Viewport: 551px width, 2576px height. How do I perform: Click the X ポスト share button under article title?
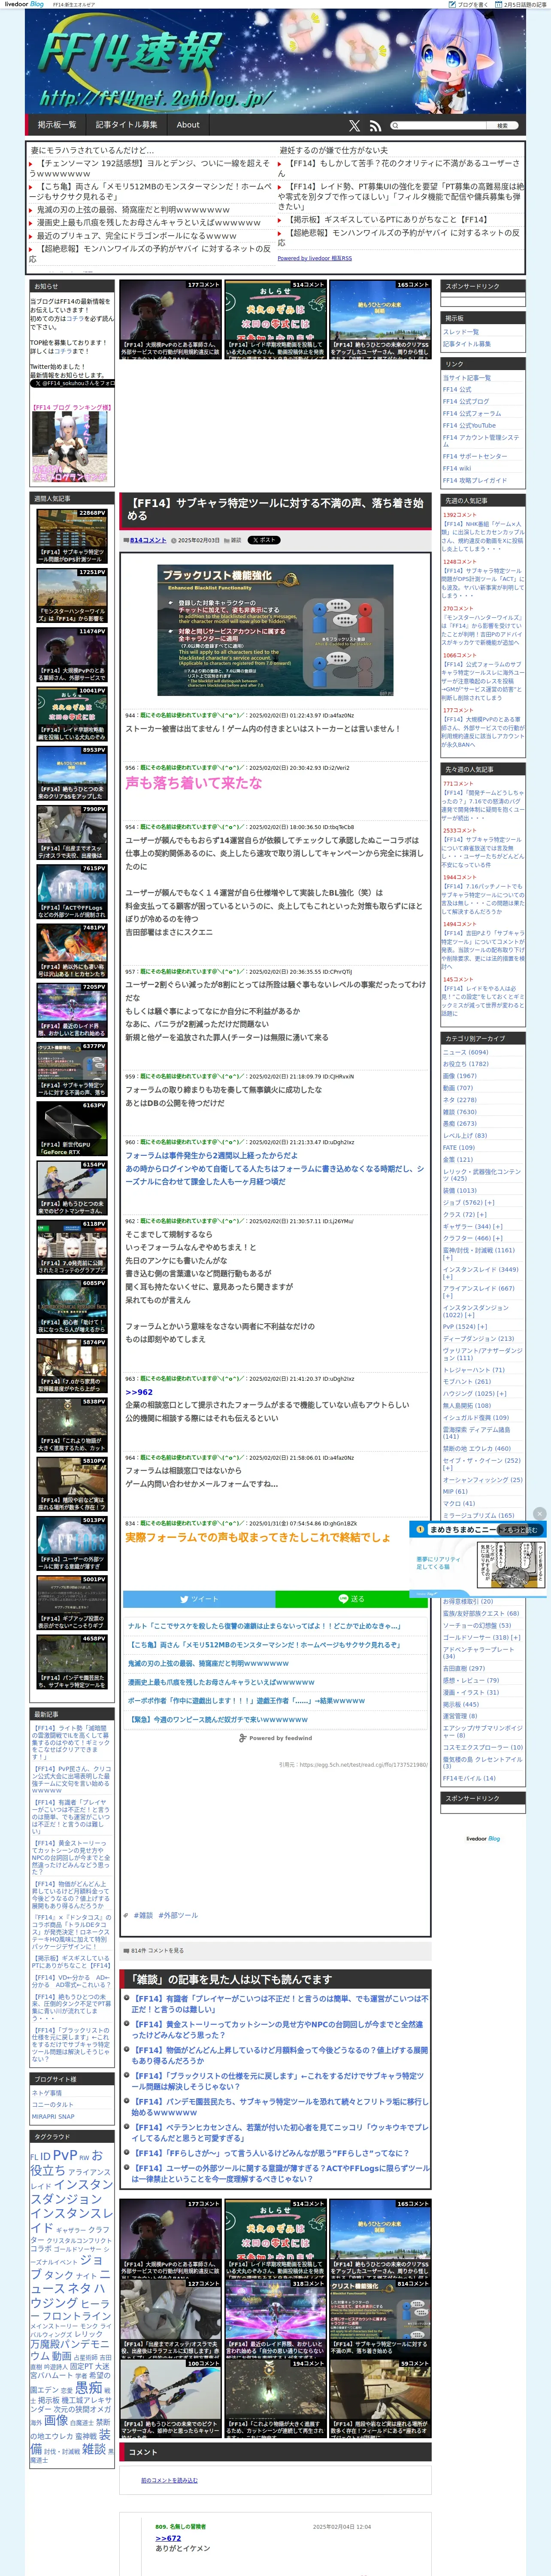pos(264,540)
